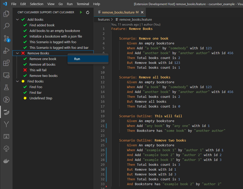The image size is (243, 189).
Task: Open the Search view in the activity bar
Action: coord(6,26)
